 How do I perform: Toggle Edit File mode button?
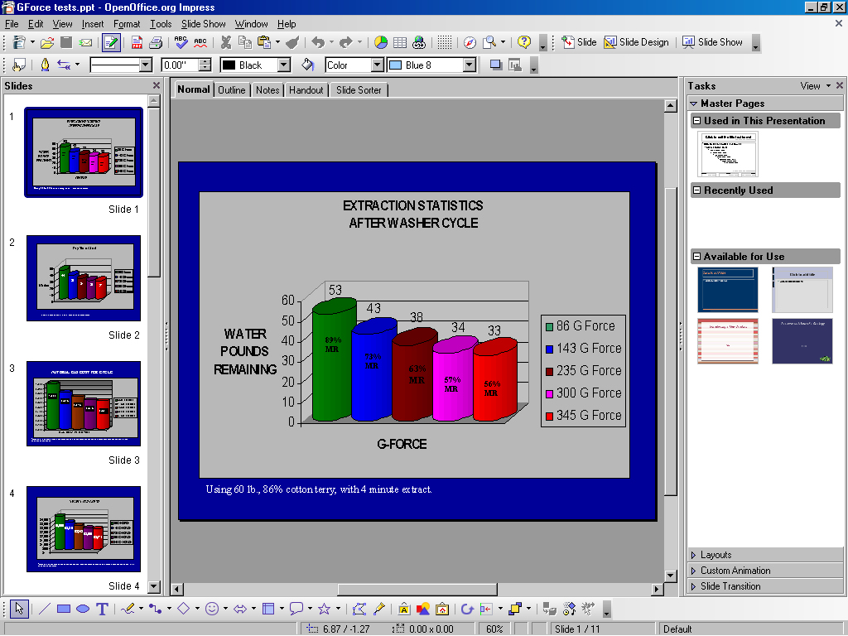coord(111,42)
